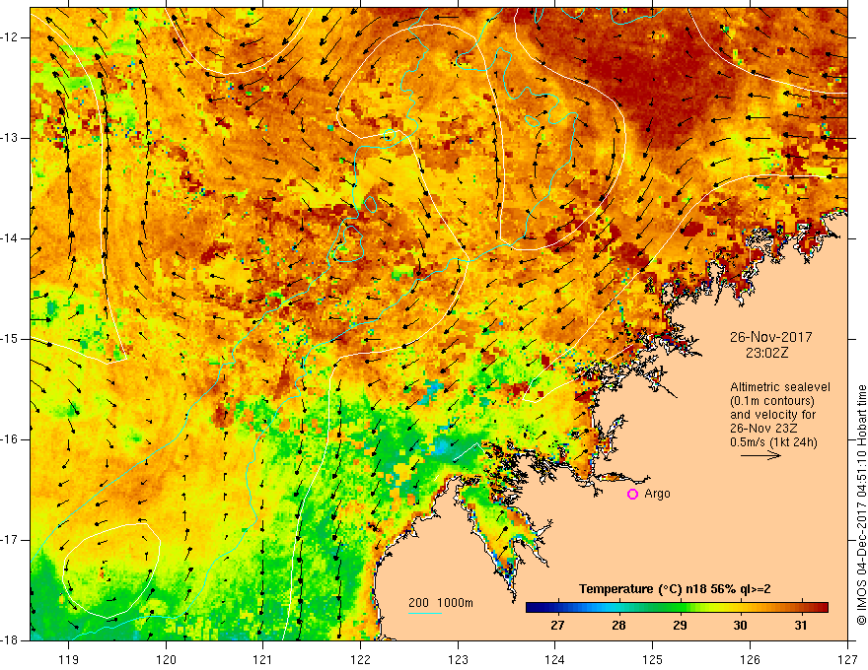Click the latitude axis label '-15'
This screenshot has height=670, width=868.
pos(10,339)
